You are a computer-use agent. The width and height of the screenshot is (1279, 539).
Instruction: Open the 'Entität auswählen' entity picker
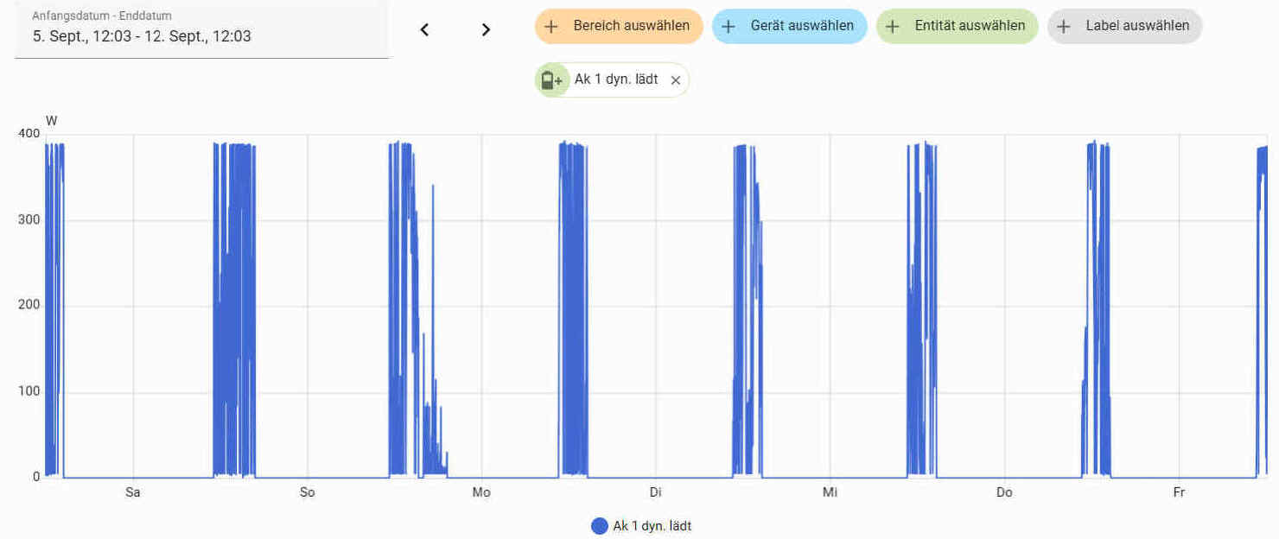(970, 26)
